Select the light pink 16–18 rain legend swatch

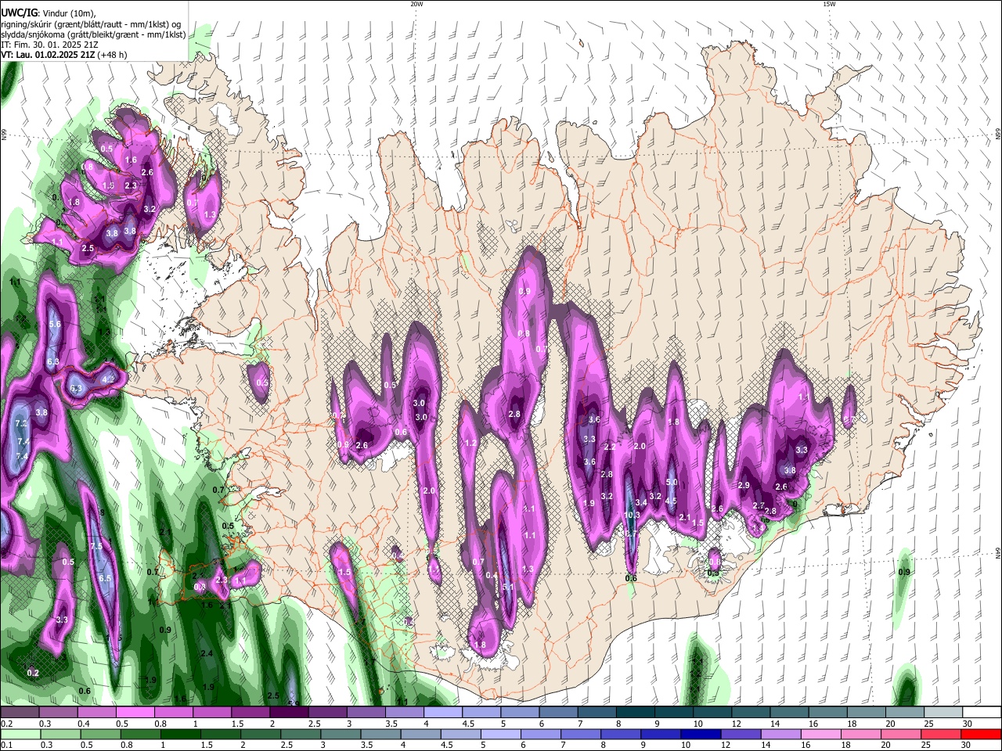tap(820, 734)
